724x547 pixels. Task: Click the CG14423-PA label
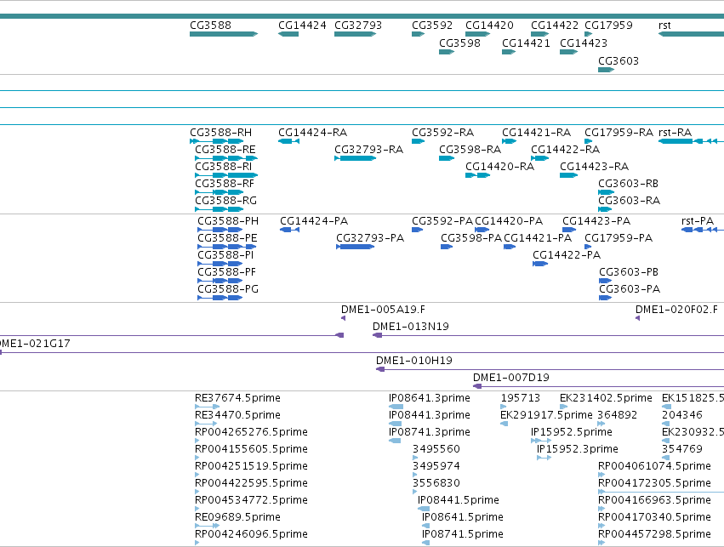click(596, 221)
